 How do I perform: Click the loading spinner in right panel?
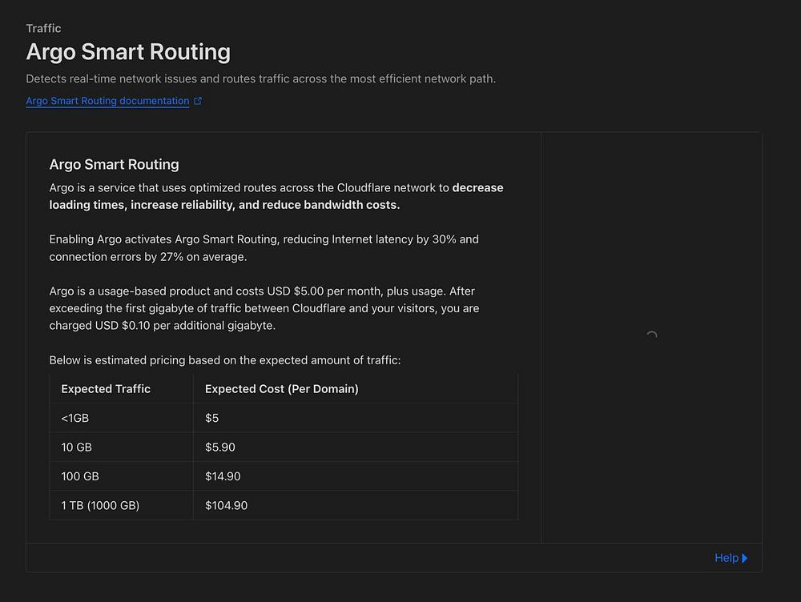651,336
